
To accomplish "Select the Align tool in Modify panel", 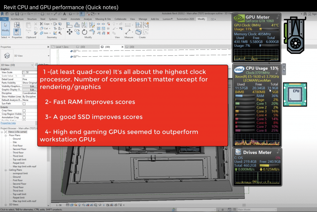I will point(69,25).
